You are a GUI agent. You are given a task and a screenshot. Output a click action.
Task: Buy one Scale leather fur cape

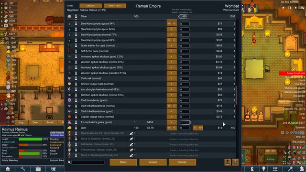point(172,45)
